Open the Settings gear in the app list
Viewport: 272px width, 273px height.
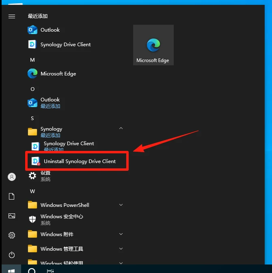pos(32,176)
